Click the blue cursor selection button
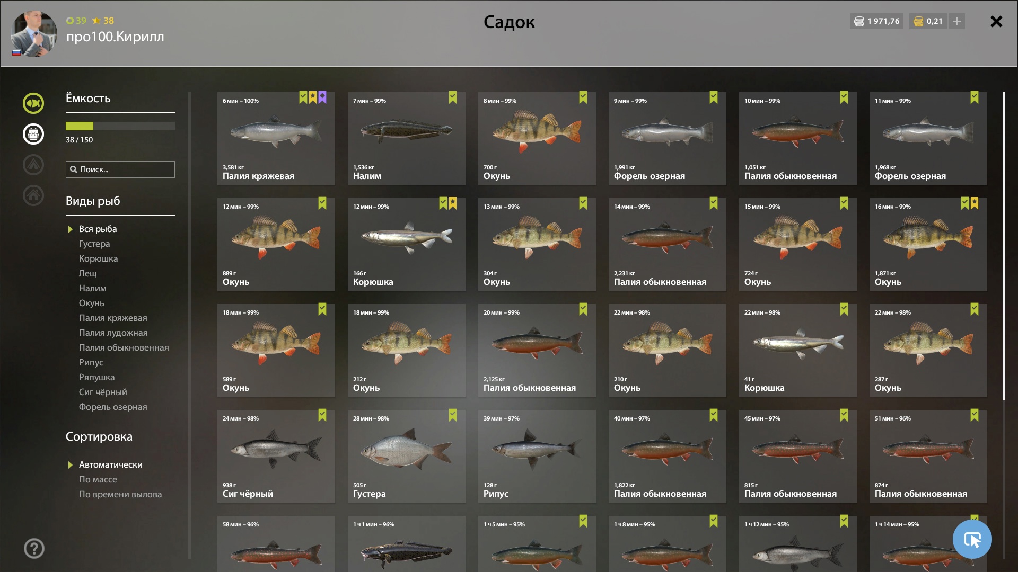1018x572 pixels. (x=972, y=539)
